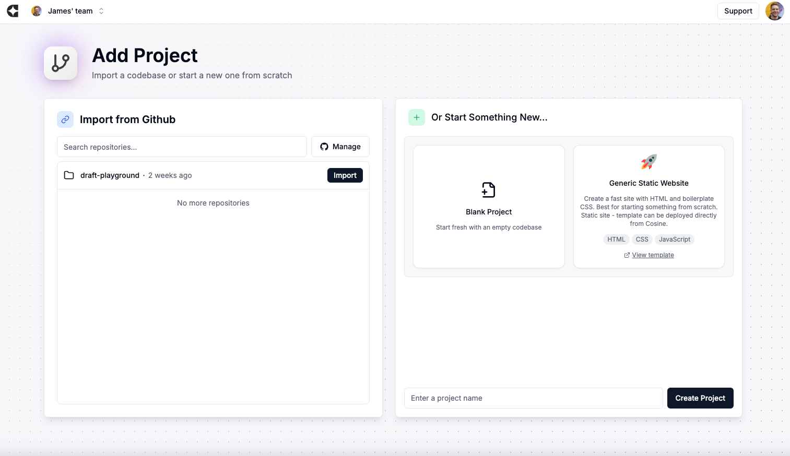Open the View template link

pyautogui.click(x=653, y=255)
